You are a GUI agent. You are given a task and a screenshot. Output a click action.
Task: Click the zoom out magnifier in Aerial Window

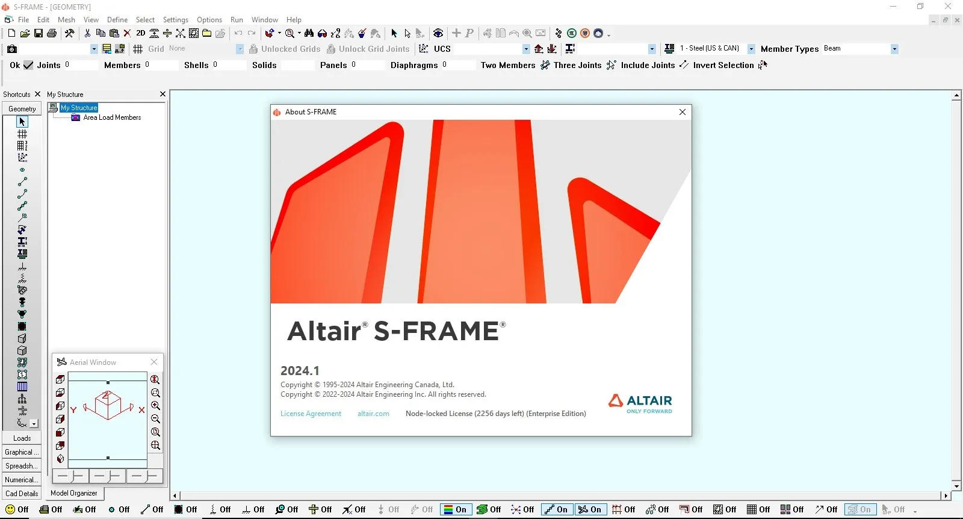point(155,419)
